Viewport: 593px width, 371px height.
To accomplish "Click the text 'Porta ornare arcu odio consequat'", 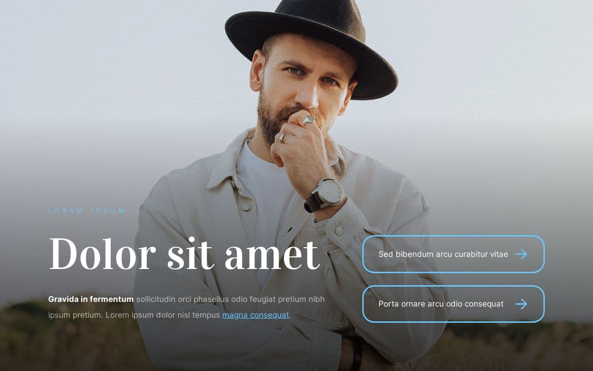I will [441, 304].
